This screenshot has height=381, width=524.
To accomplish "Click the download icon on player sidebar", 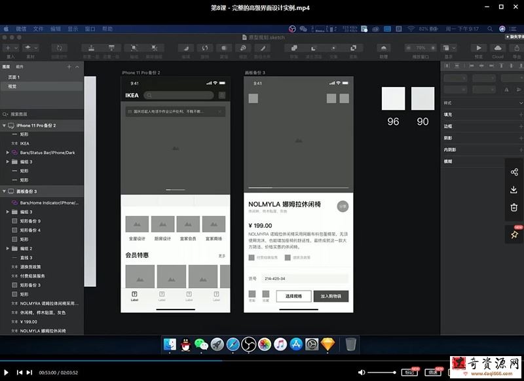I will [514, 190].
